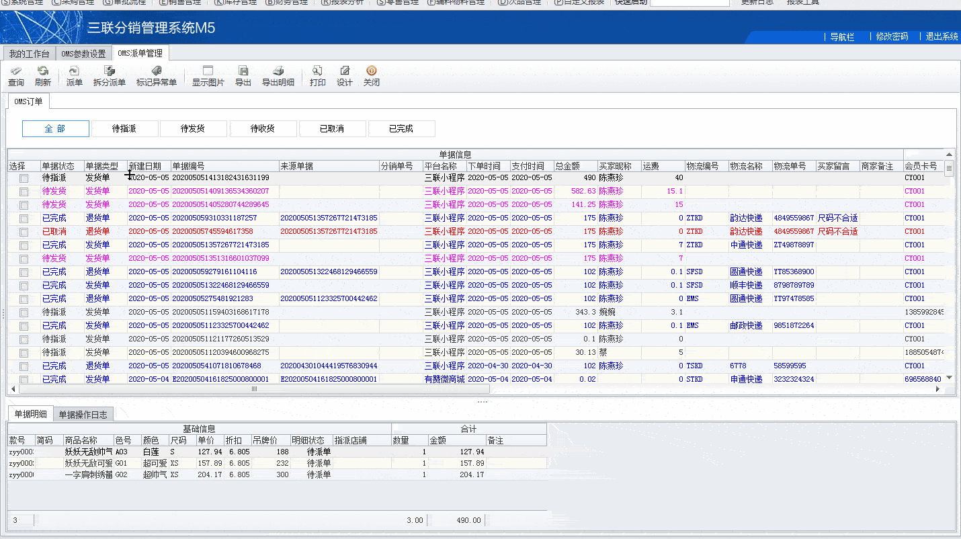Click the 明细状态 column header in details
Viewport: 961px width, 539px height.
(x=310, y=441)
